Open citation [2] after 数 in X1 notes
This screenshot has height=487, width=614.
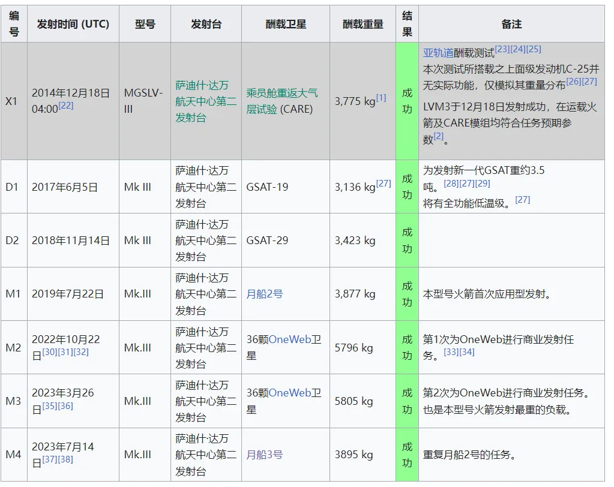[439, 136]
